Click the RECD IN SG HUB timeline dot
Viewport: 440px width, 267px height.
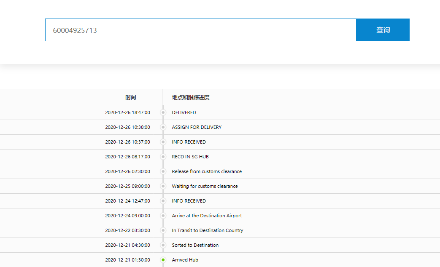point(163,157)
